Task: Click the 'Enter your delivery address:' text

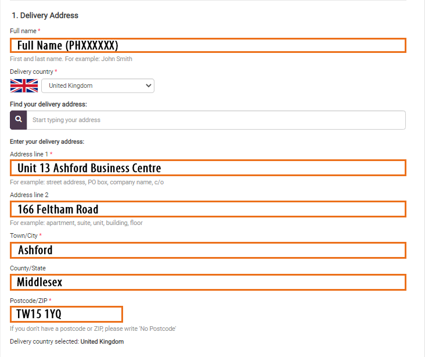Action: (x=47, y=142)
